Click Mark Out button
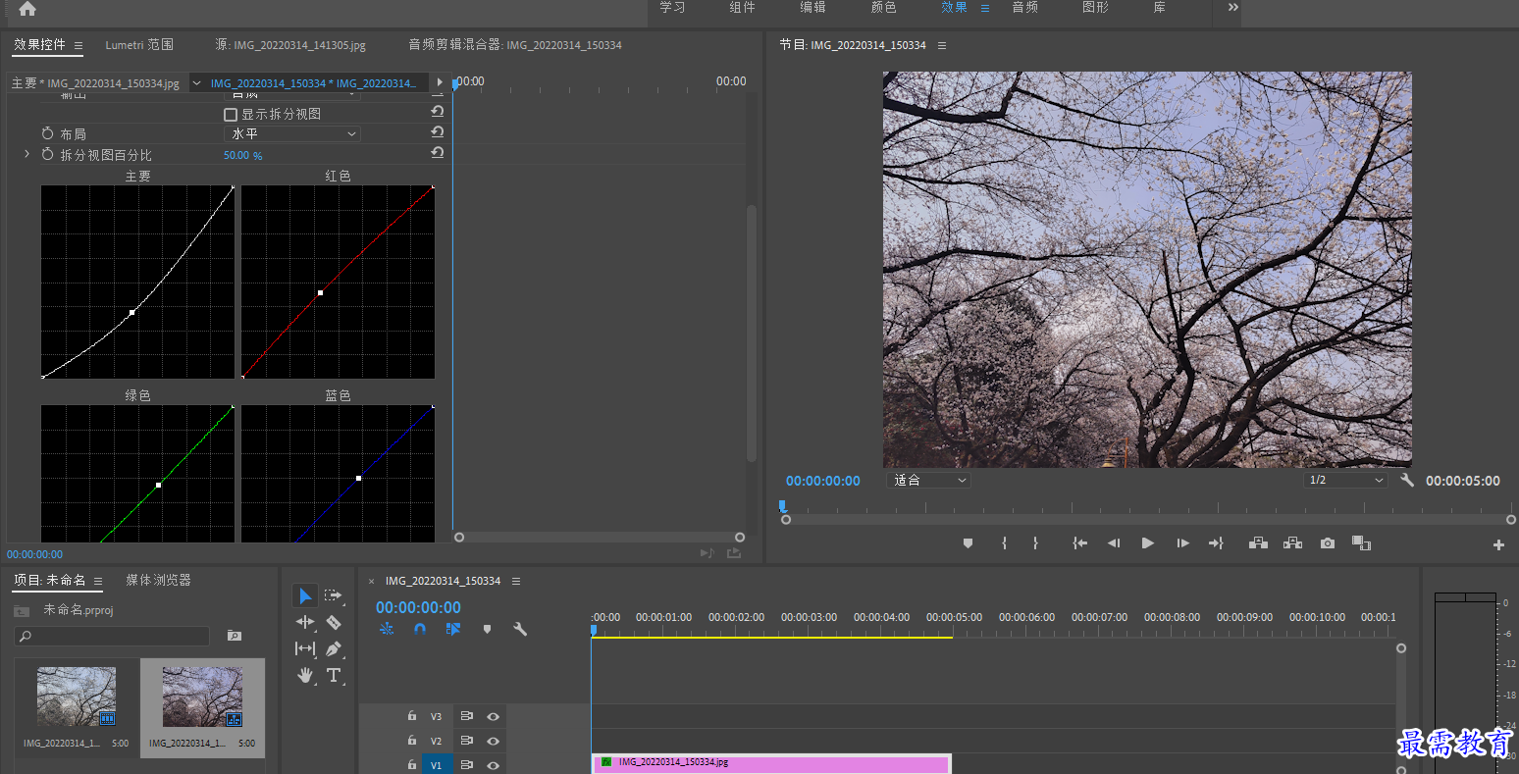 pyautogui.click(x=1035, y=543)
